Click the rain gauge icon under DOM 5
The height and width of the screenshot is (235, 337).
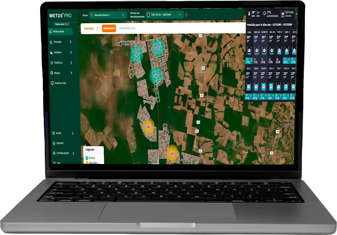click(x=264, y=87)
